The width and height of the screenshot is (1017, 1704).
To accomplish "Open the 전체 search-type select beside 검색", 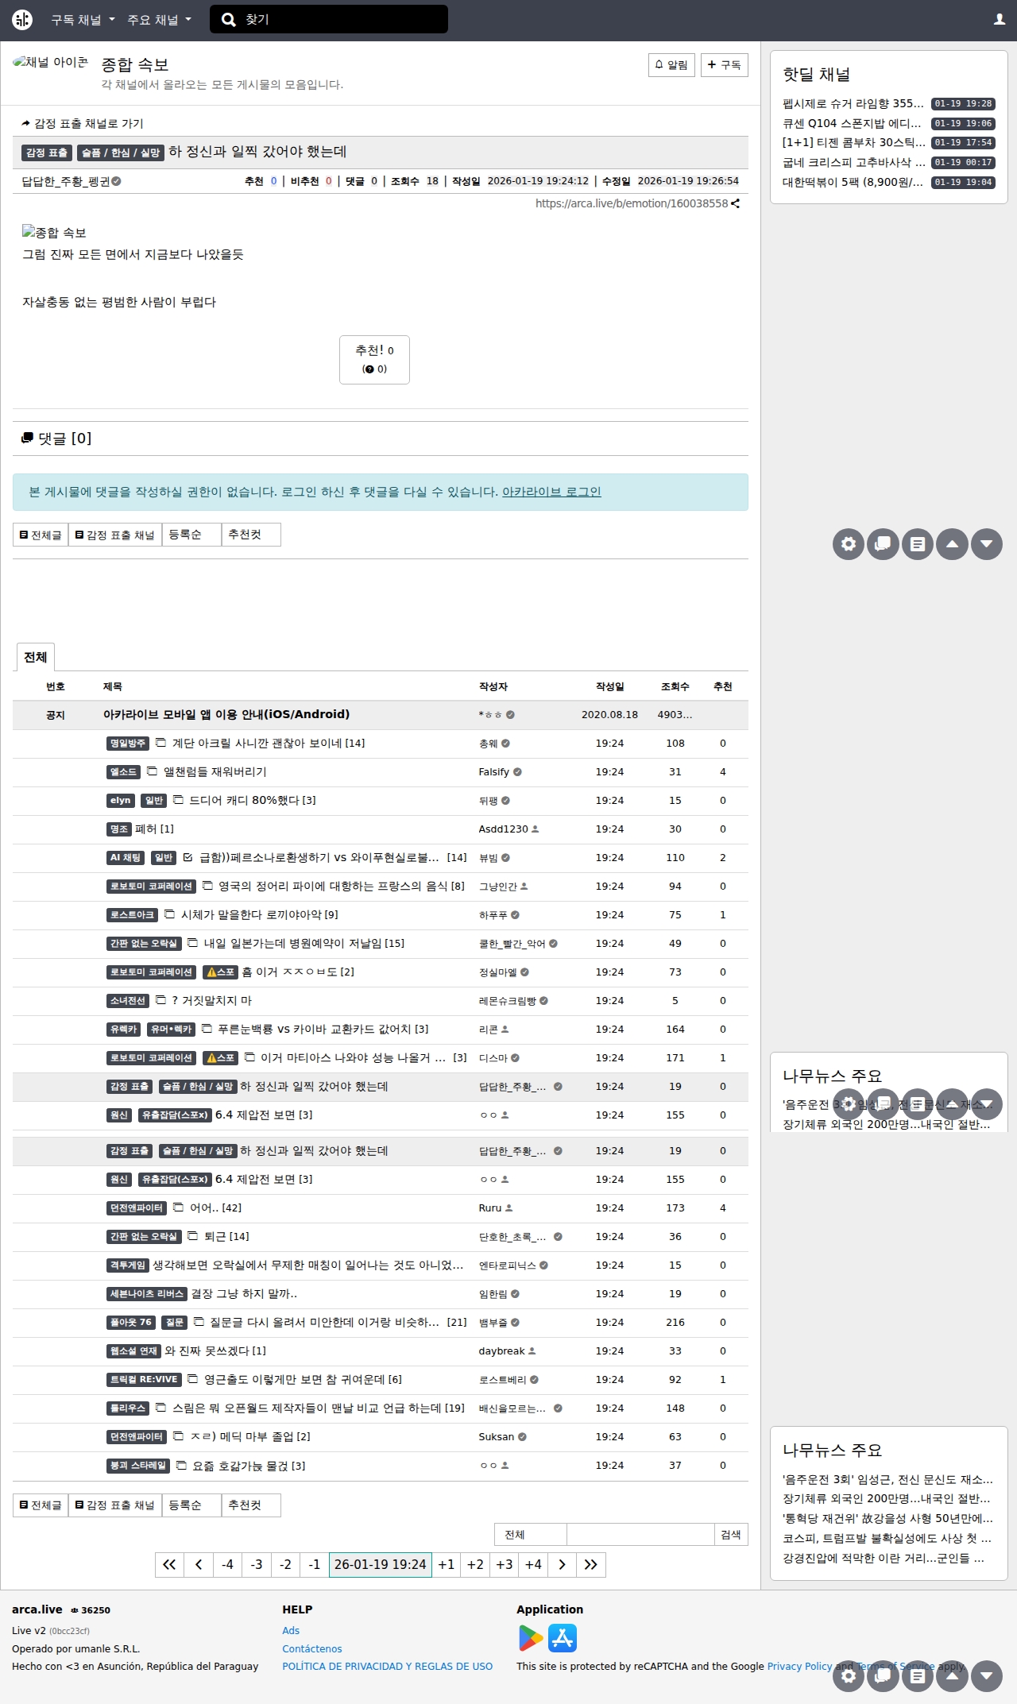I will point(531,1534).
